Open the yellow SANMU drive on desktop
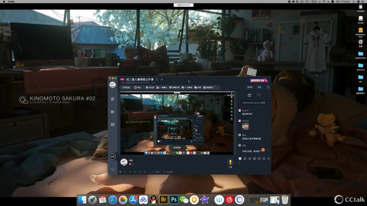Screen dimensions: 367x206 coord(361,32)
